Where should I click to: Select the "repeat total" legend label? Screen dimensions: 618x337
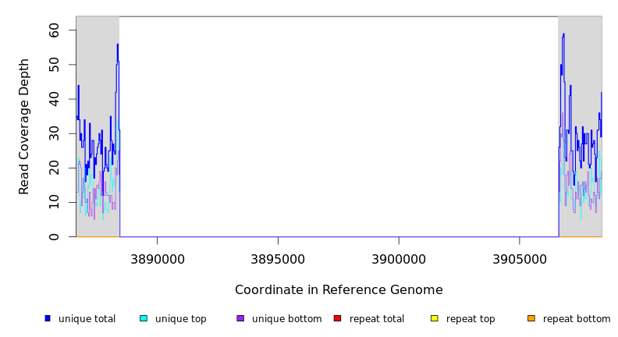tap(377, 319)
